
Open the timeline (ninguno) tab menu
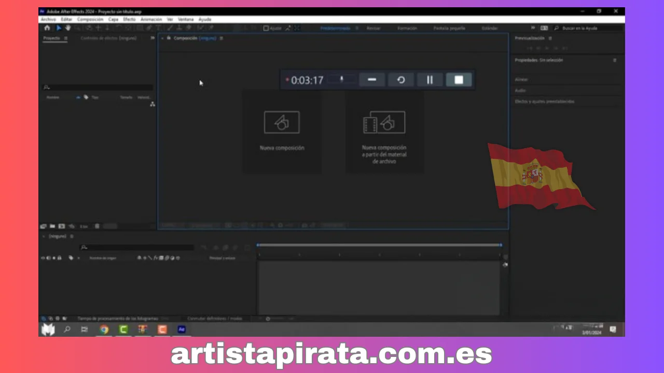click(x=72, y=236)
